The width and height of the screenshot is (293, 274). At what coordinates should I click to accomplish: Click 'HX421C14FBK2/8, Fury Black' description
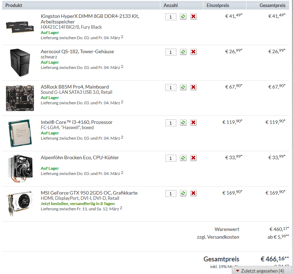[71, 27]
